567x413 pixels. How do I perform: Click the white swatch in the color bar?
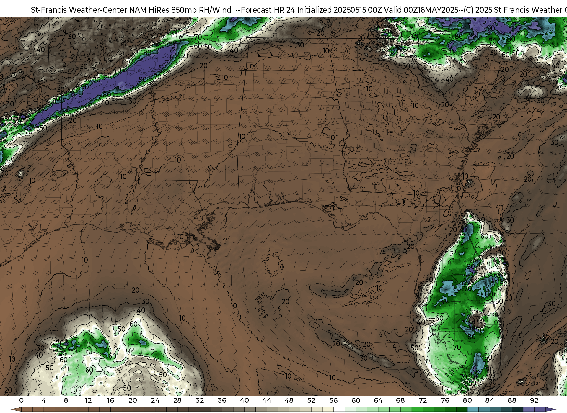pos(339,409)
